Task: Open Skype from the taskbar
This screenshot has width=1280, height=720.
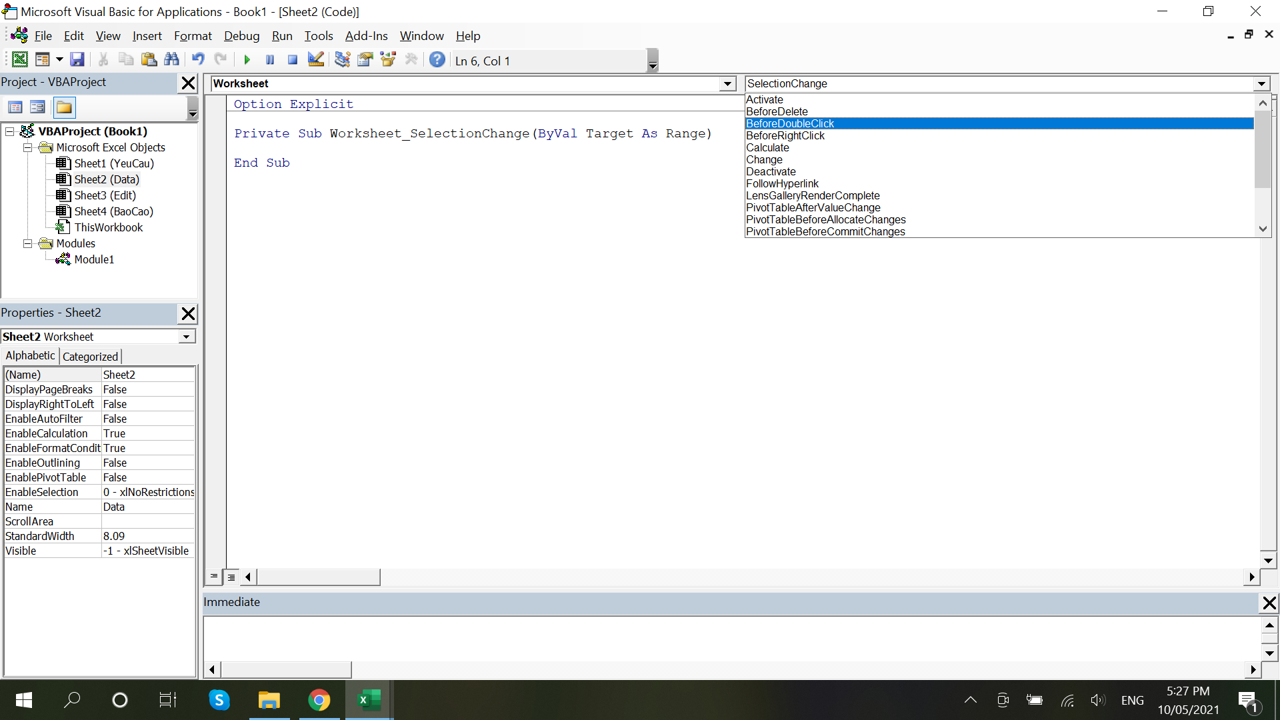Action: [219, 700]
